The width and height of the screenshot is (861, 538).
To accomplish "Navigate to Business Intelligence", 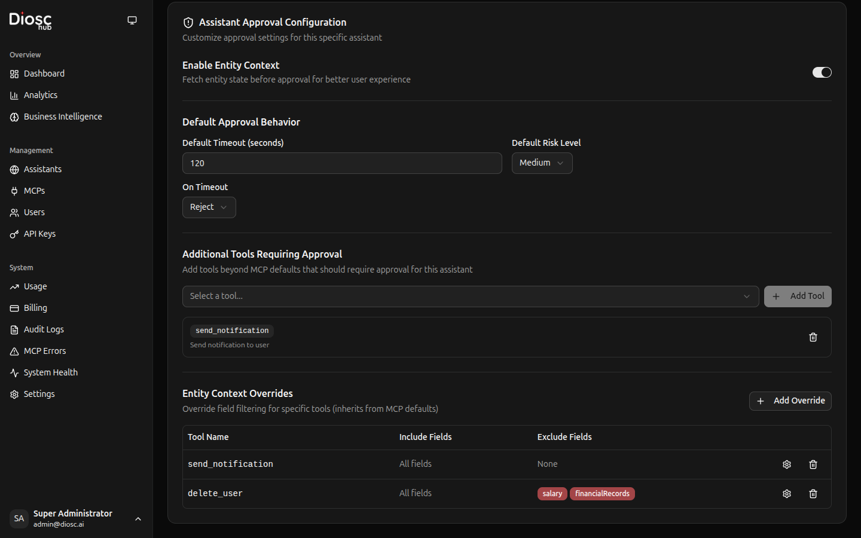I will click(63, 117).
